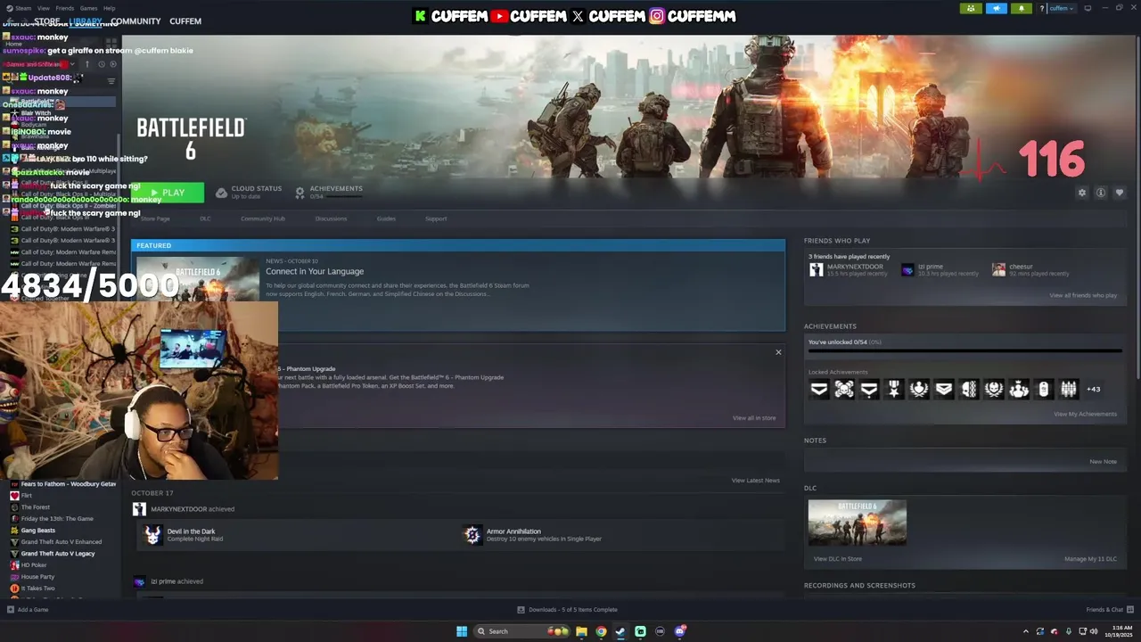
Task: Select Flirt in the game library list
Action: (x=27, y=495)
